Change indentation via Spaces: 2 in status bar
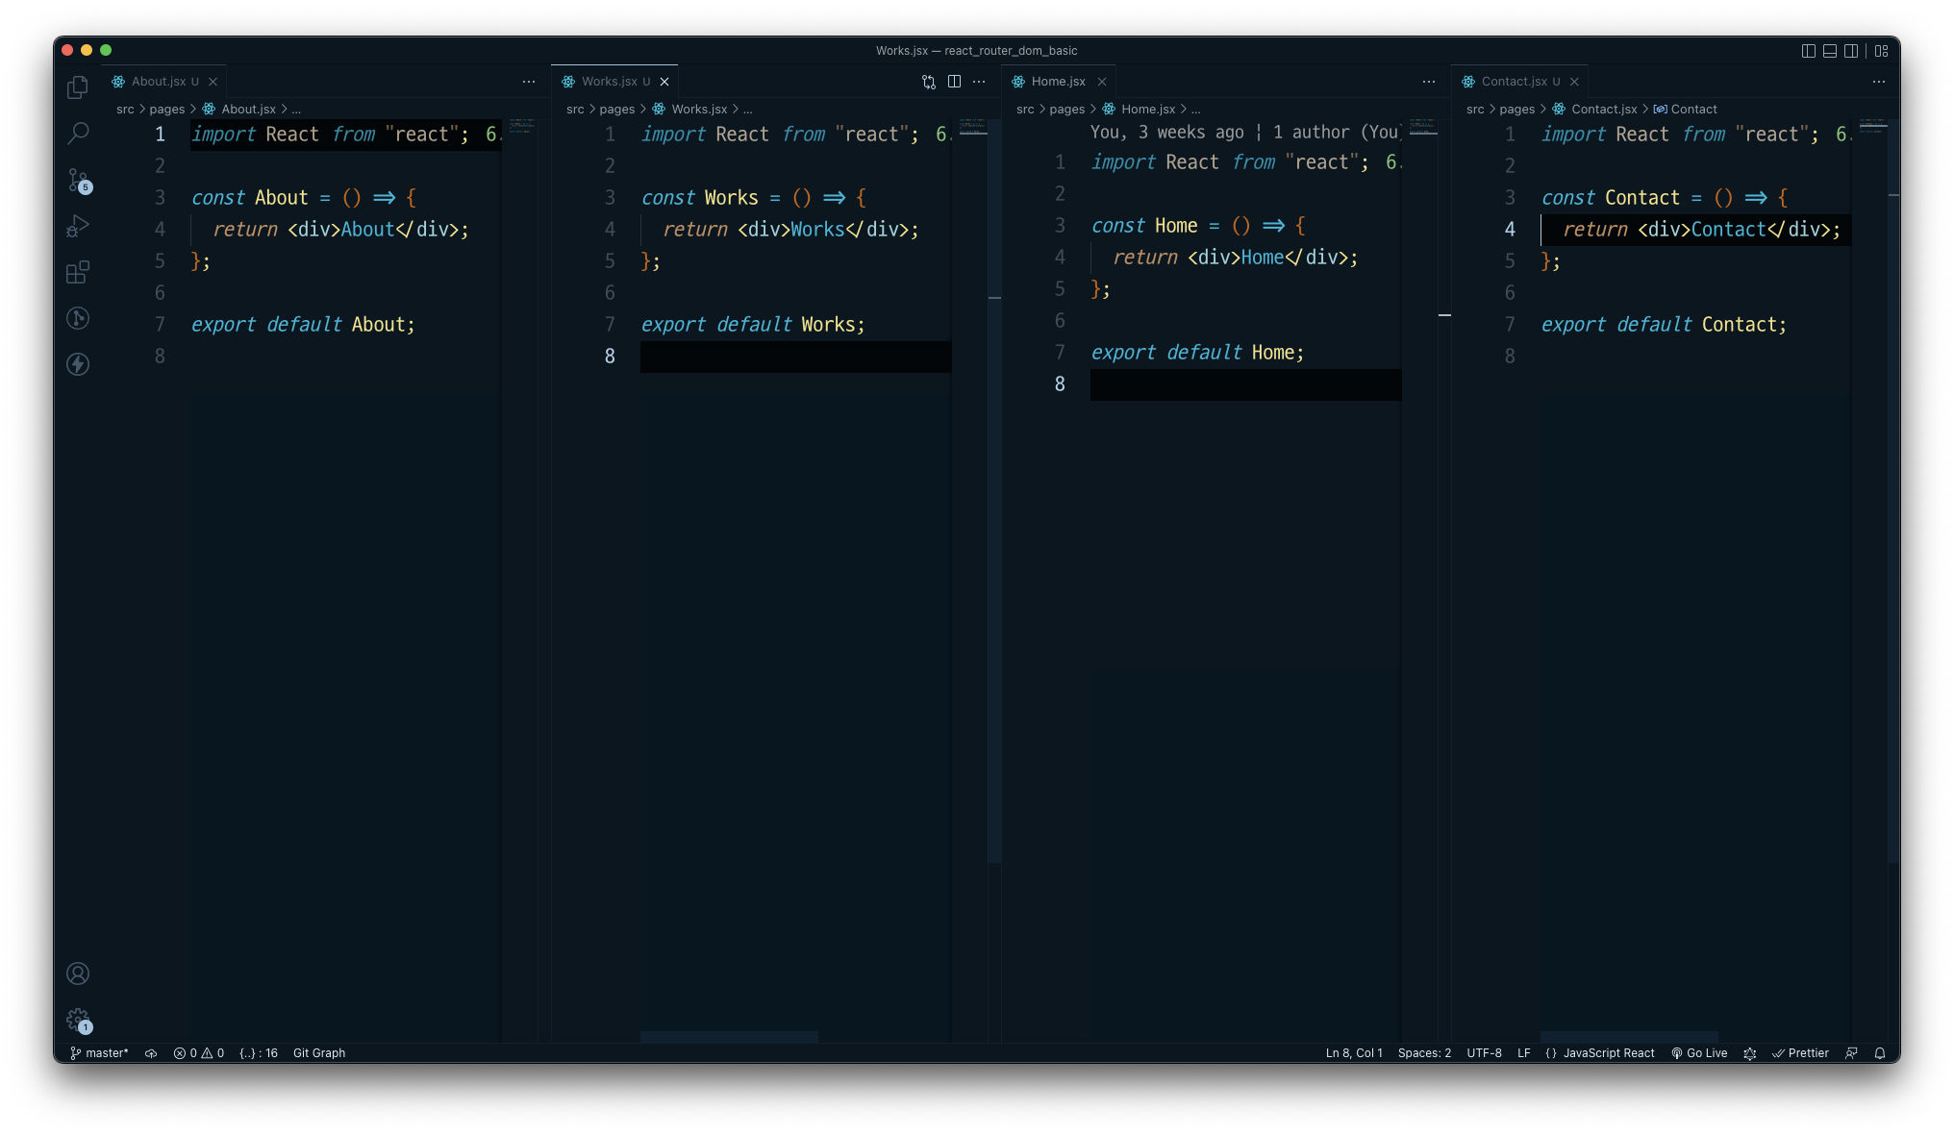The width and height of the screenshot is (1954, 1134). [x=1423, y=1053]
